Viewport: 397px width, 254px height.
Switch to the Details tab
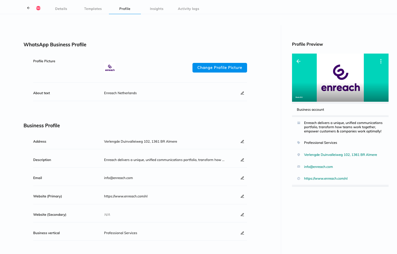pyautogui.click(x=61, y=9)
